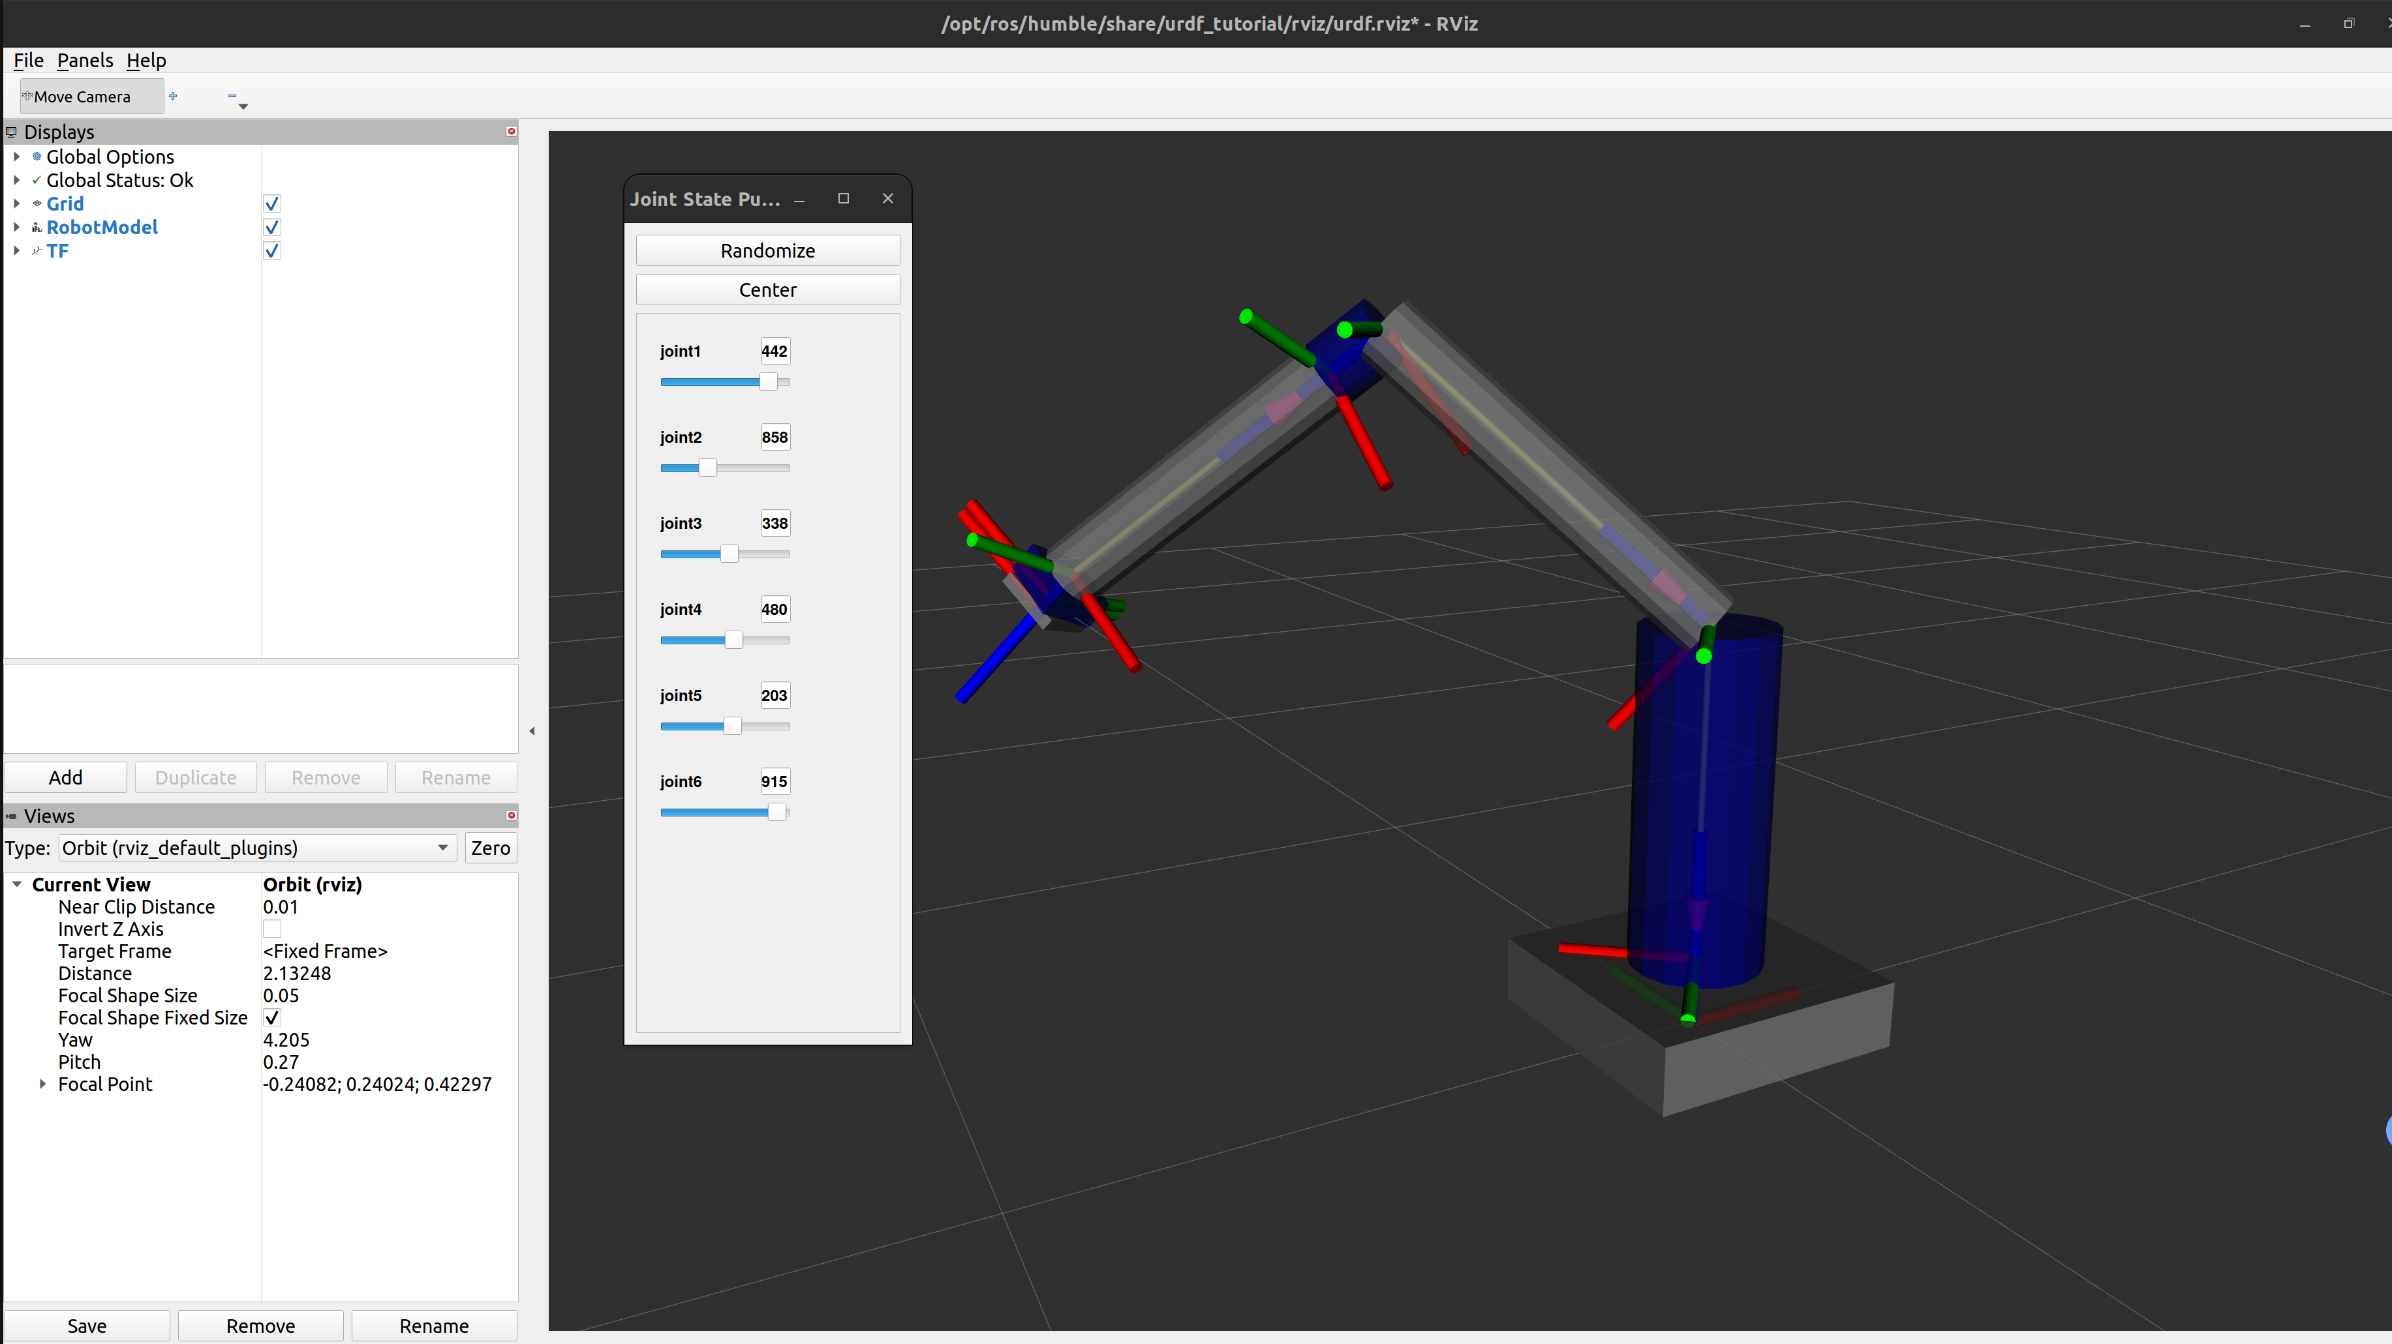This screenshot has height=1344, width=2392.
Task: Click the Add display button
Action: [66, 778]
